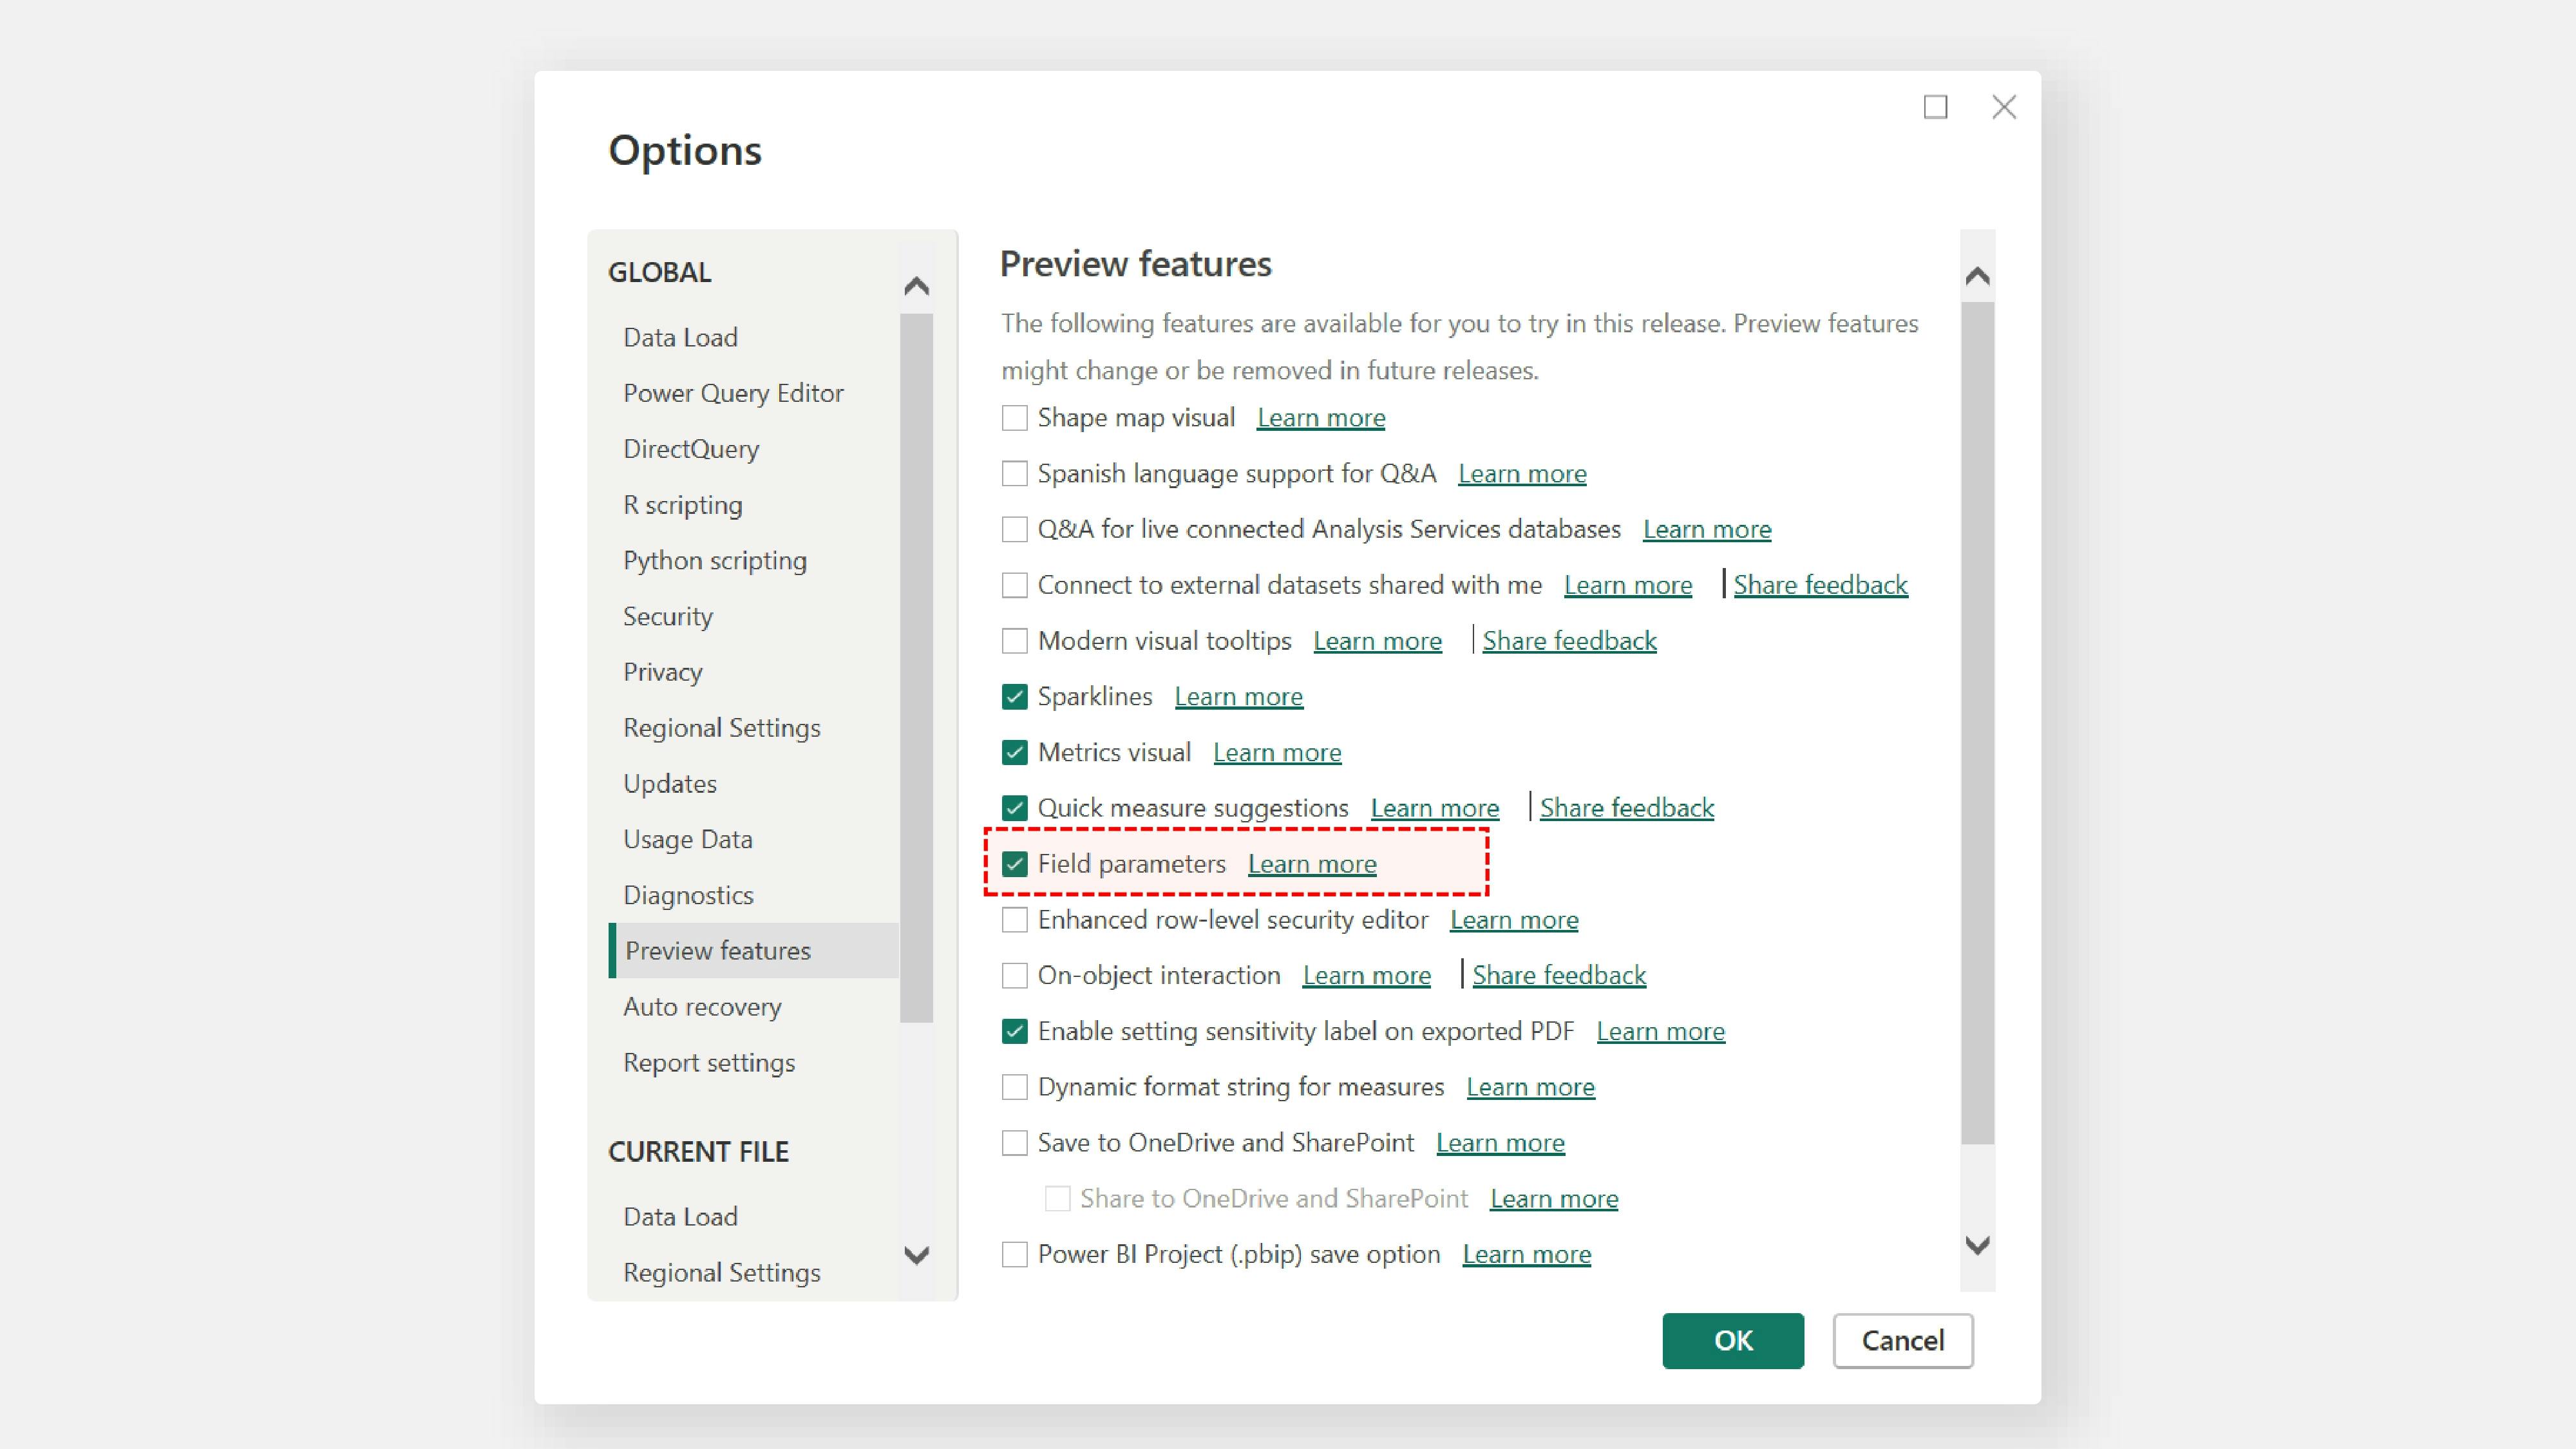Screen dimensions: 2576x1449
Task: Go to Report settings section
Action: (x=709, y=1063)
